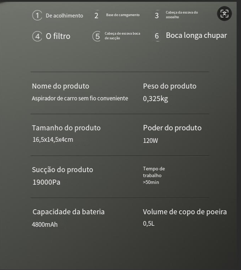The image size is (241, 270).
Task: Select the product size 16,5x14,5x4cm text
Action: [53, 139]
